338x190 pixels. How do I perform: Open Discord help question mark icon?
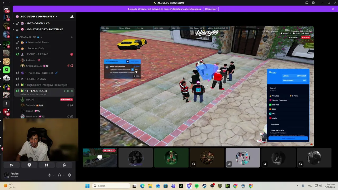pyautogui.click(x=313, y=3)
